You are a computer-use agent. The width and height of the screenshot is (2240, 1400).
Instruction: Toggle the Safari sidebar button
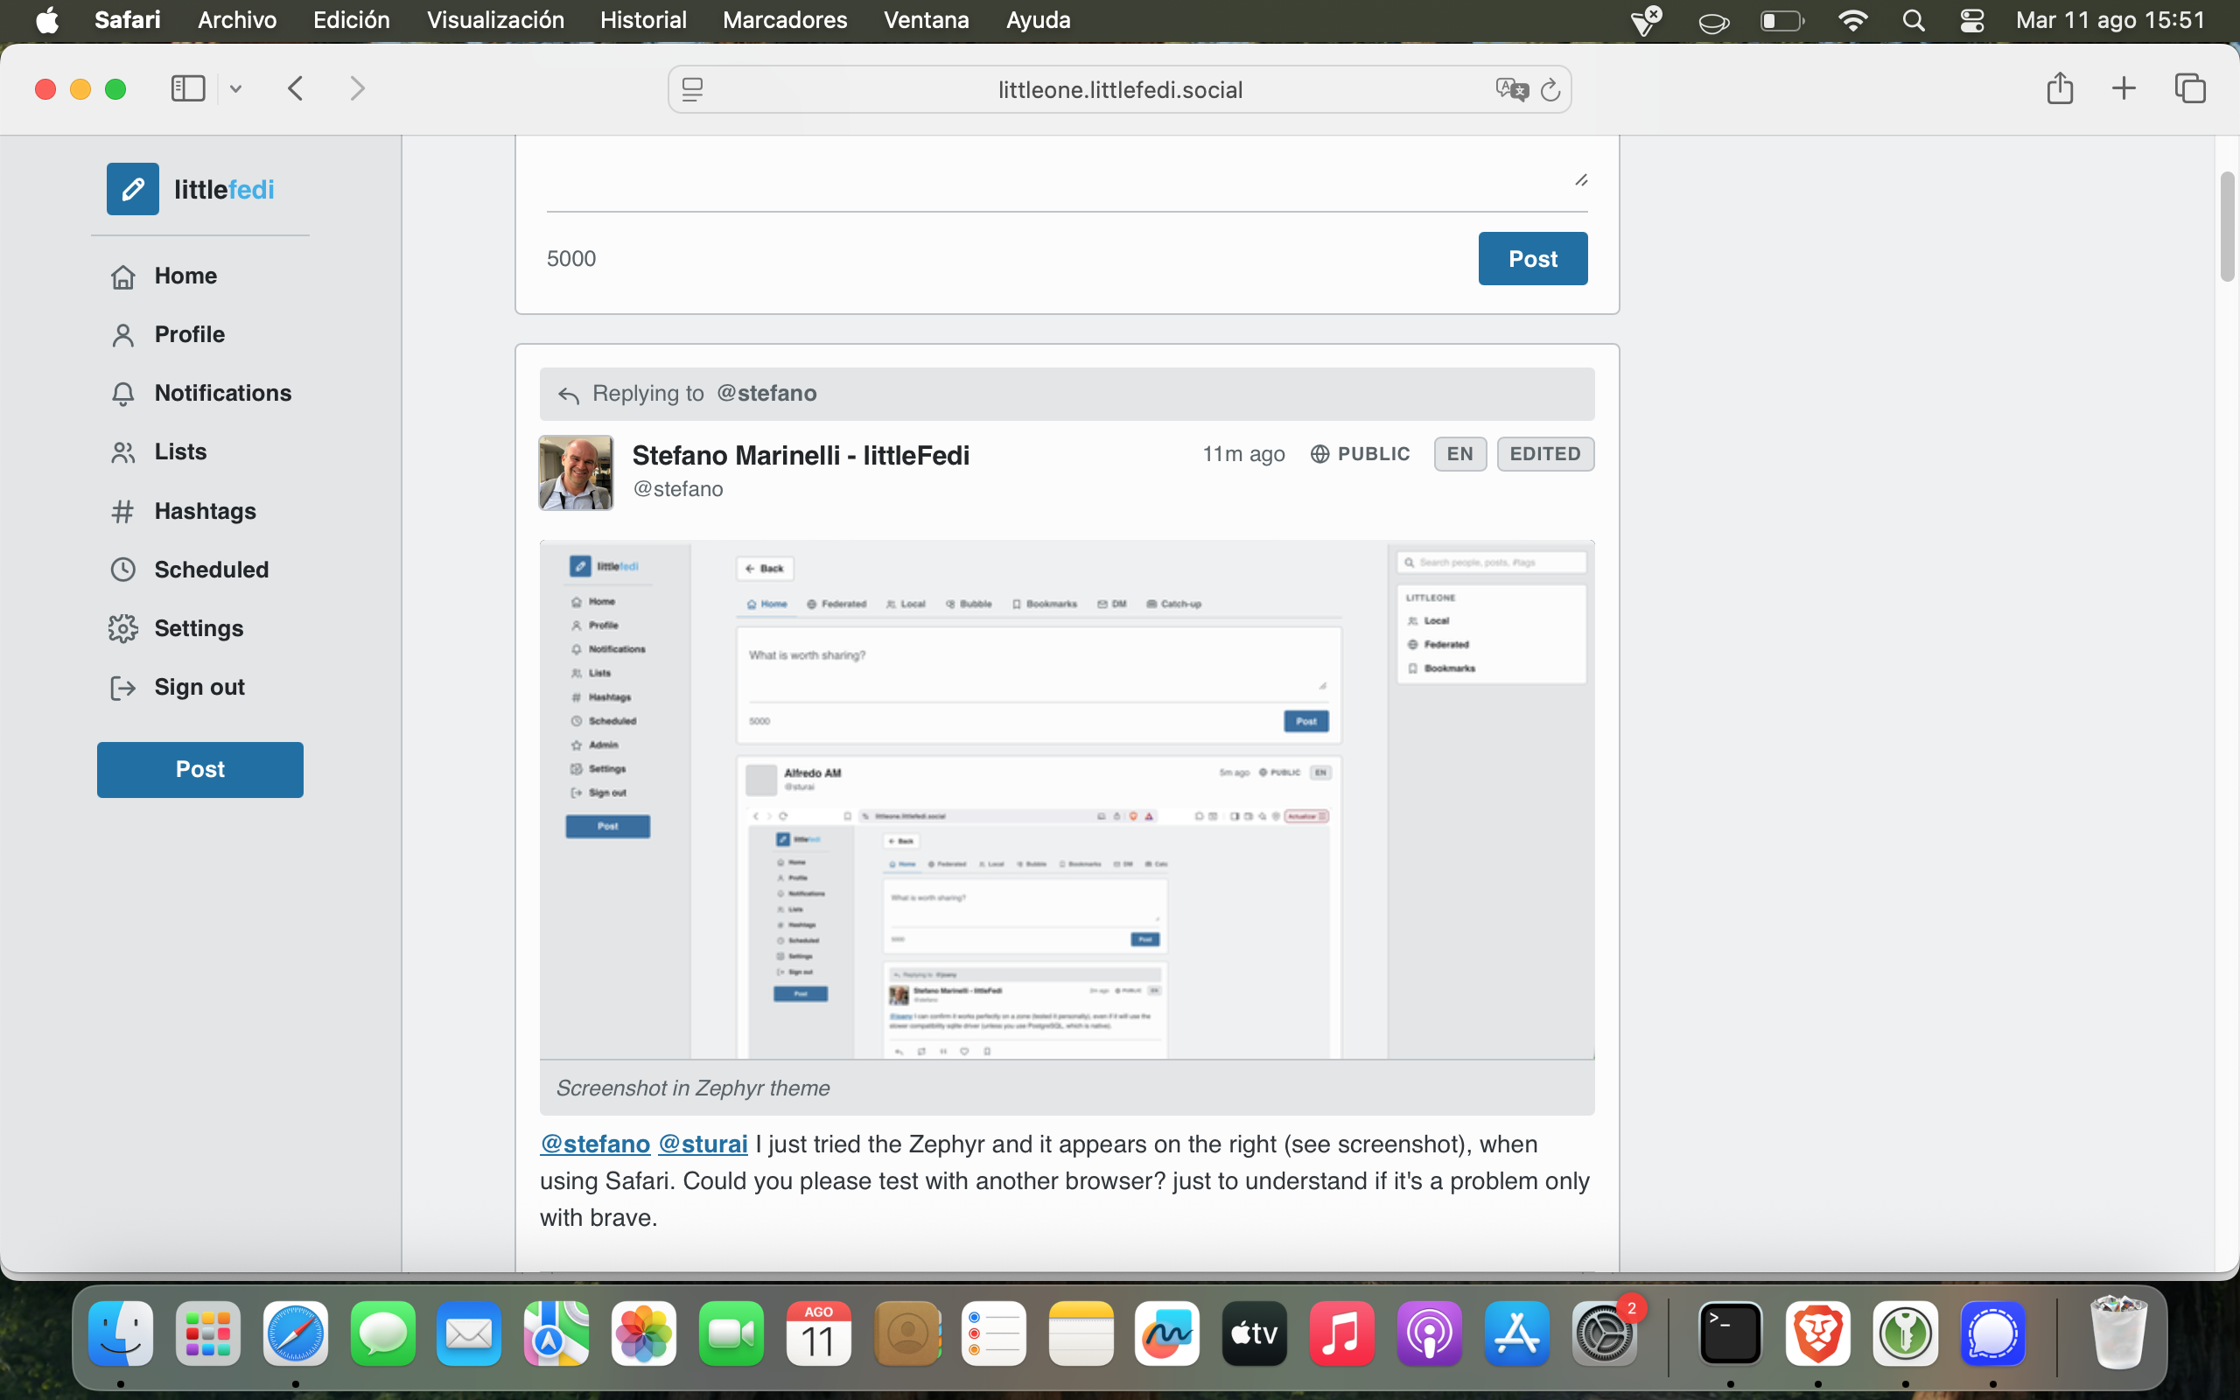[188, 89]
